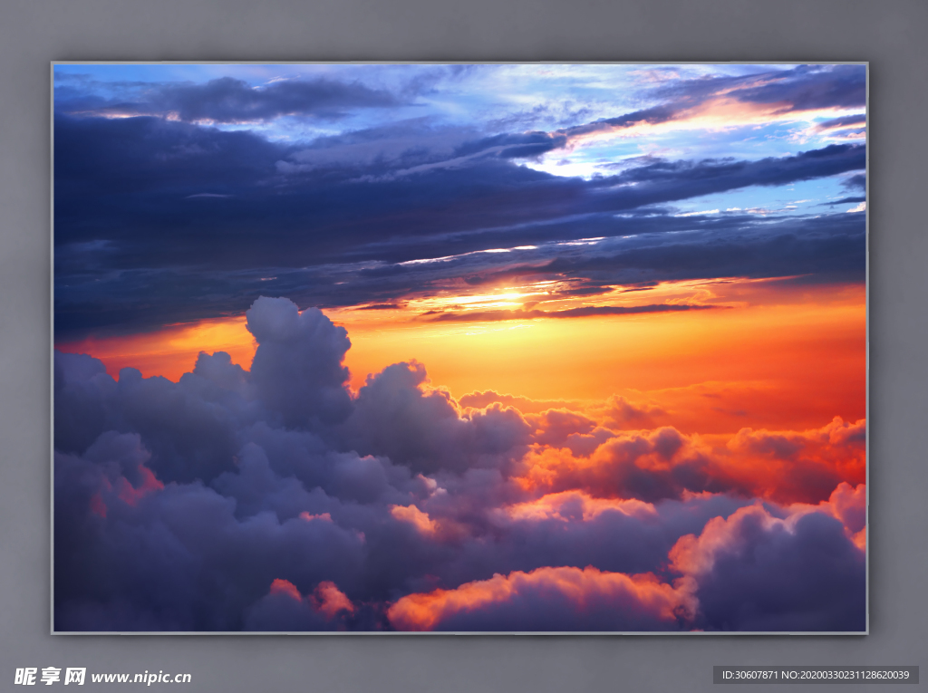The width and height of the screenshot is (928, 693).
Task: Click the 昵享网 watermark logo
Action: pos(50,676)
